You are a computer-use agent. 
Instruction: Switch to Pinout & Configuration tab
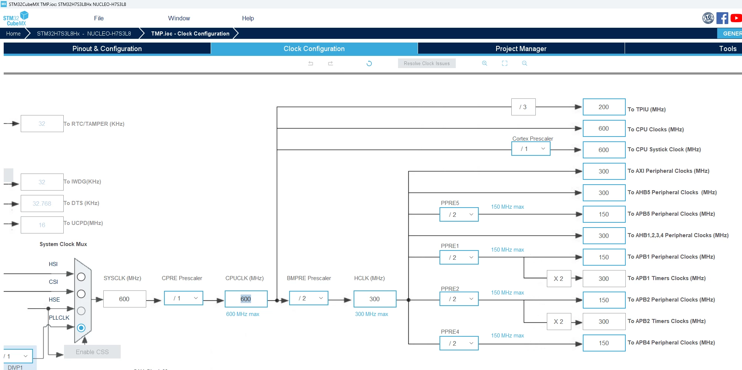(107, 48)
